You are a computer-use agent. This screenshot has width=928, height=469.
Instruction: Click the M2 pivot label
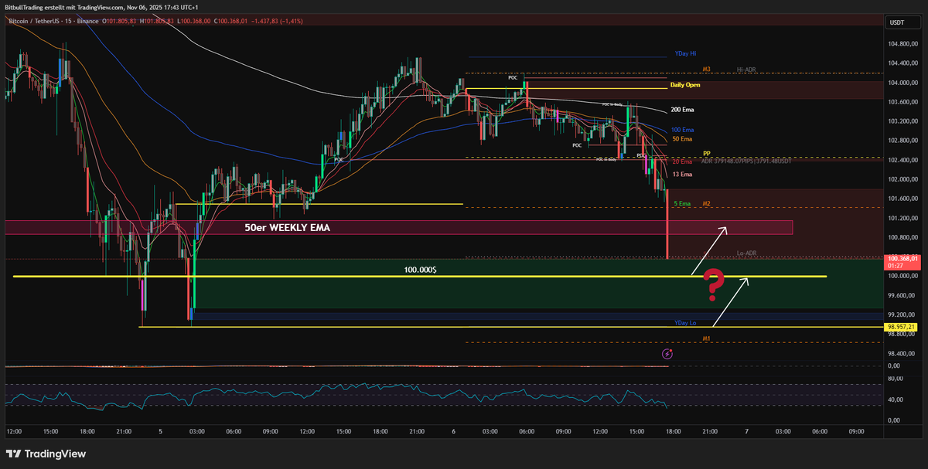pos(707,203)
